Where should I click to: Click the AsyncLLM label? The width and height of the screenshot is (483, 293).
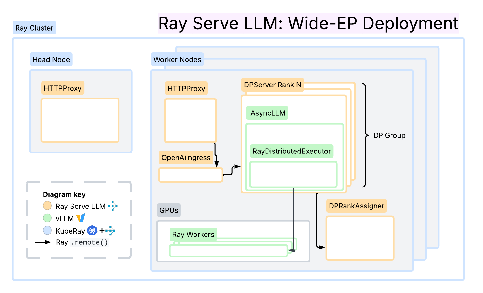(x=268, y=113)
